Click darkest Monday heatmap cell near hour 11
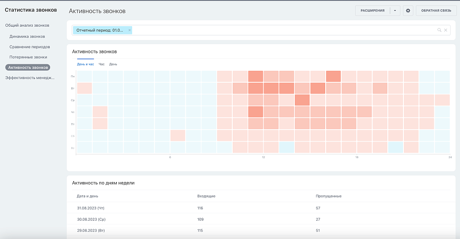460x239 pixels. pos(255,76)
